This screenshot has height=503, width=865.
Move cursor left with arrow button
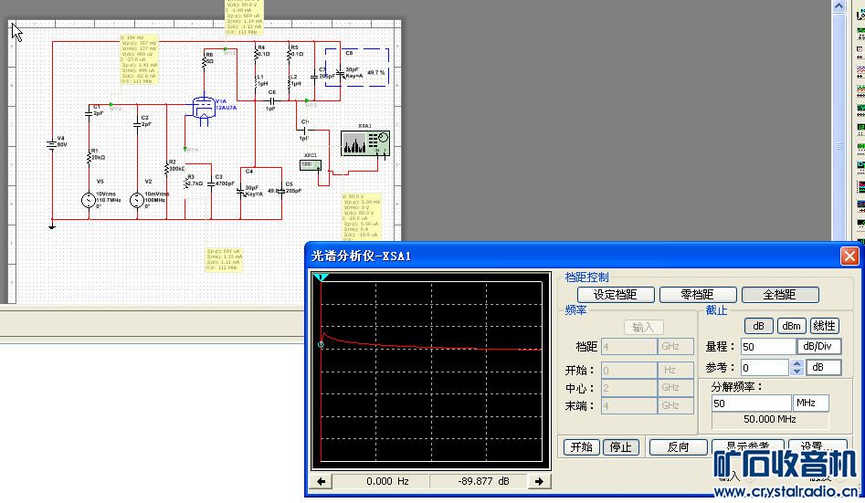pos(322,481)
